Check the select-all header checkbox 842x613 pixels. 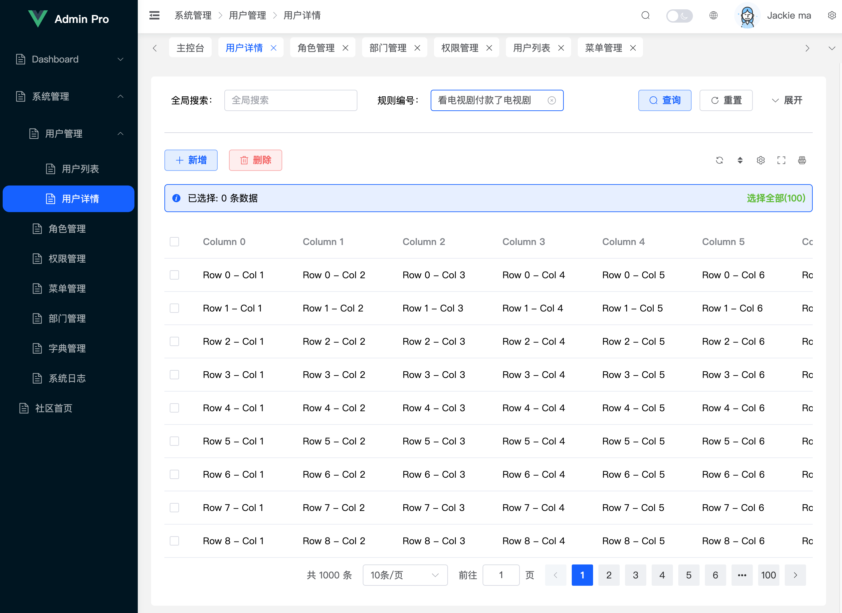pos(174,242)
